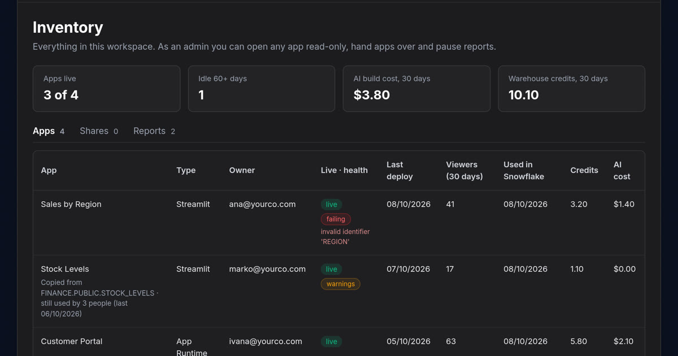Click the App column header
The image size is (678, 356).
point(49,170)
